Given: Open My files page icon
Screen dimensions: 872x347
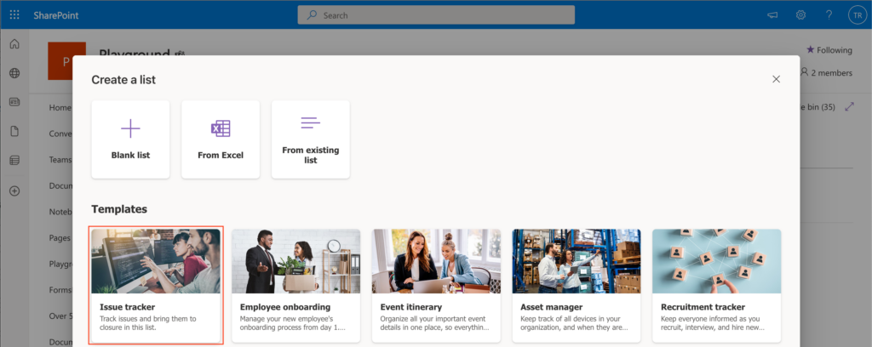Looking at the screenshot, I should pyautogui.click(x=14, y=131).
